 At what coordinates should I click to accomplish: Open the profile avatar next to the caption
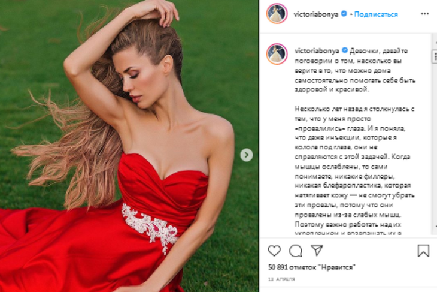(277, 54)
